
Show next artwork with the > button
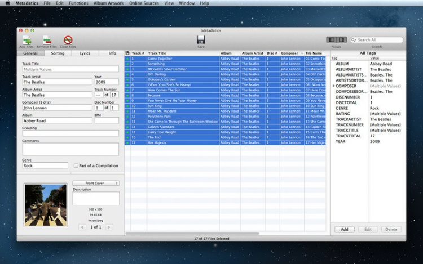tap(109, 227)
